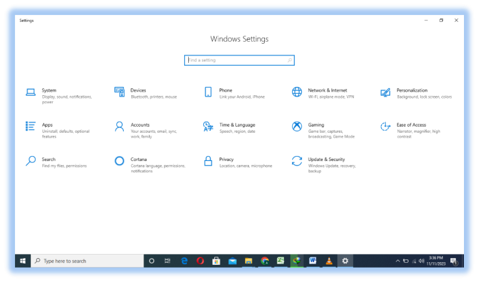Open the Mail app from taskbar
The width and height of the screenshot is (479, 282).
tap(233, 261)
